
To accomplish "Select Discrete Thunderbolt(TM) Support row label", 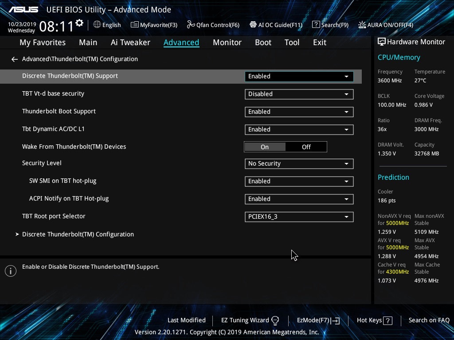I will click(70, 76).
